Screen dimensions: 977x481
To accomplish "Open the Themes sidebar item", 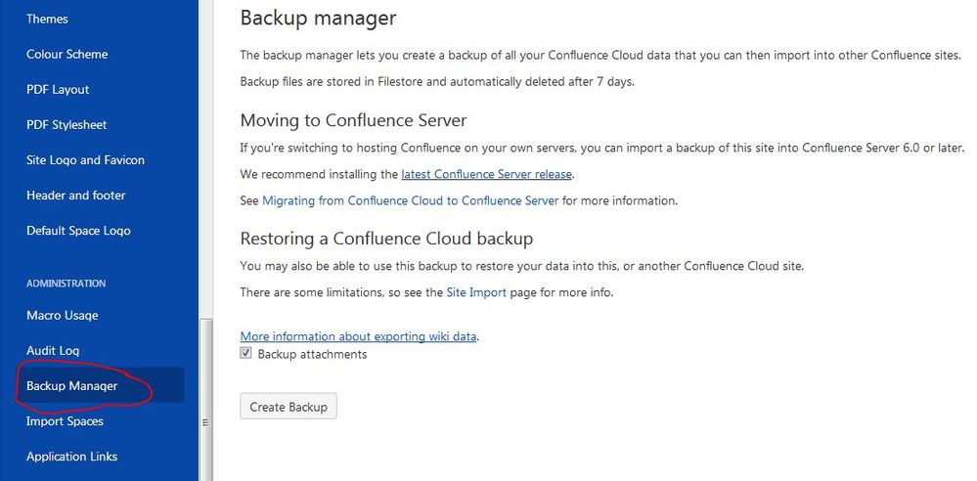I will point(47,19).
